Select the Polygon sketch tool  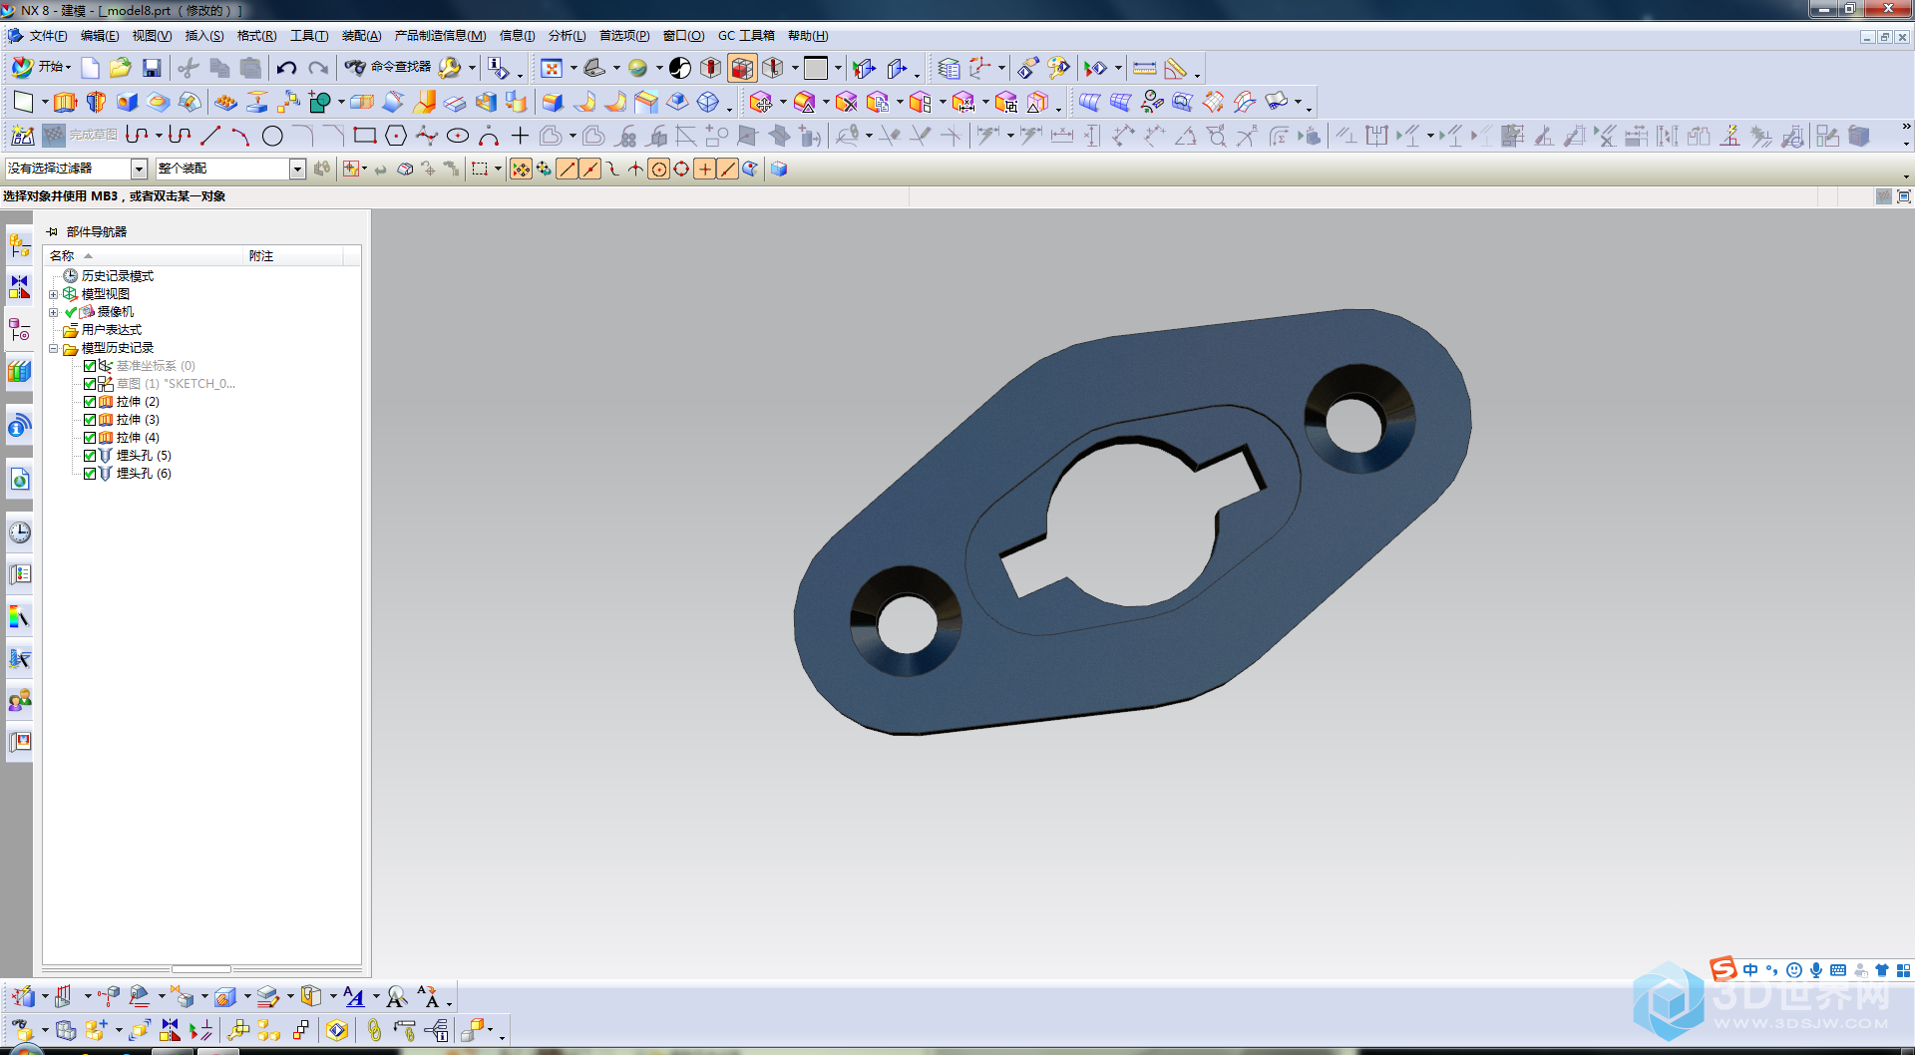point(396,136)
